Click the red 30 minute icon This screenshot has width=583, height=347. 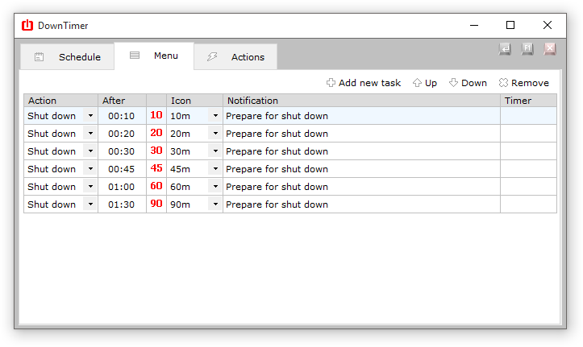click(x=156, y=151)
